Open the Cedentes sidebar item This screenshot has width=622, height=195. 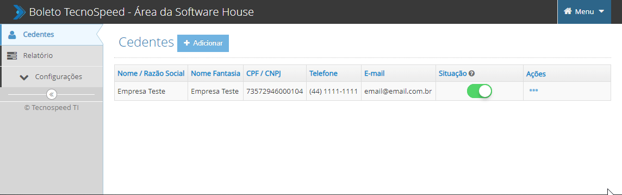tap(52, 35)
